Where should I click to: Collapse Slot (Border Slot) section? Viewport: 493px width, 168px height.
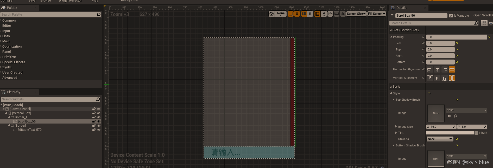pos(391,30)
